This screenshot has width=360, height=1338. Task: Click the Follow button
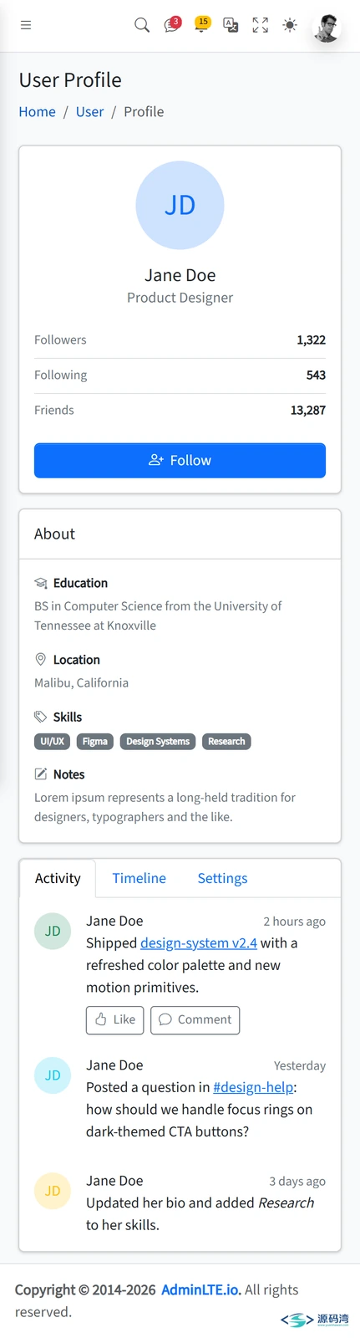pyautogui.click(x=180, y=461)
